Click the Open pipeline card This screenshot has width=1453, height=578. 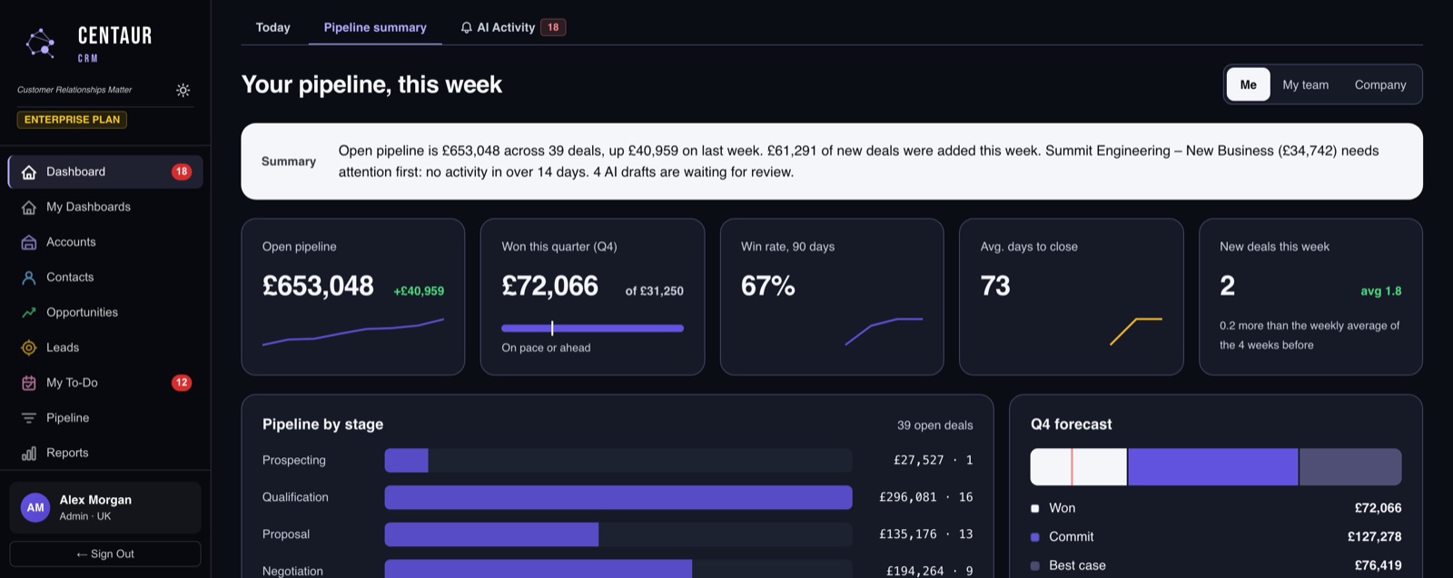click(353, 297)
